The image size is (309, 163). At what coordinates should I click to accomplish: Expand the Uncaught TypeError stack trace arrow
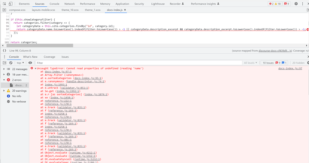click(35, 69)
